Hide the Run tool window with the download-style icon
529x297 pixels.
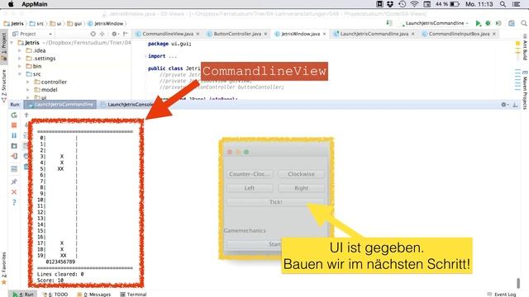point(515,105)
